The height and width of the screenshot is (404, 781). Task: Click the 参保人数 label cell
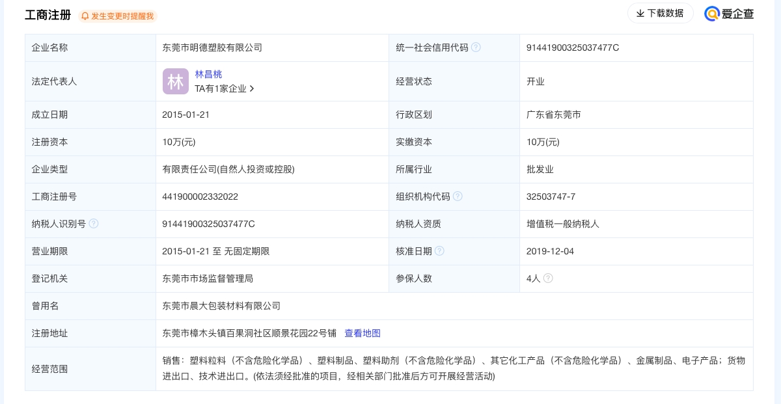tap(454, 278)
